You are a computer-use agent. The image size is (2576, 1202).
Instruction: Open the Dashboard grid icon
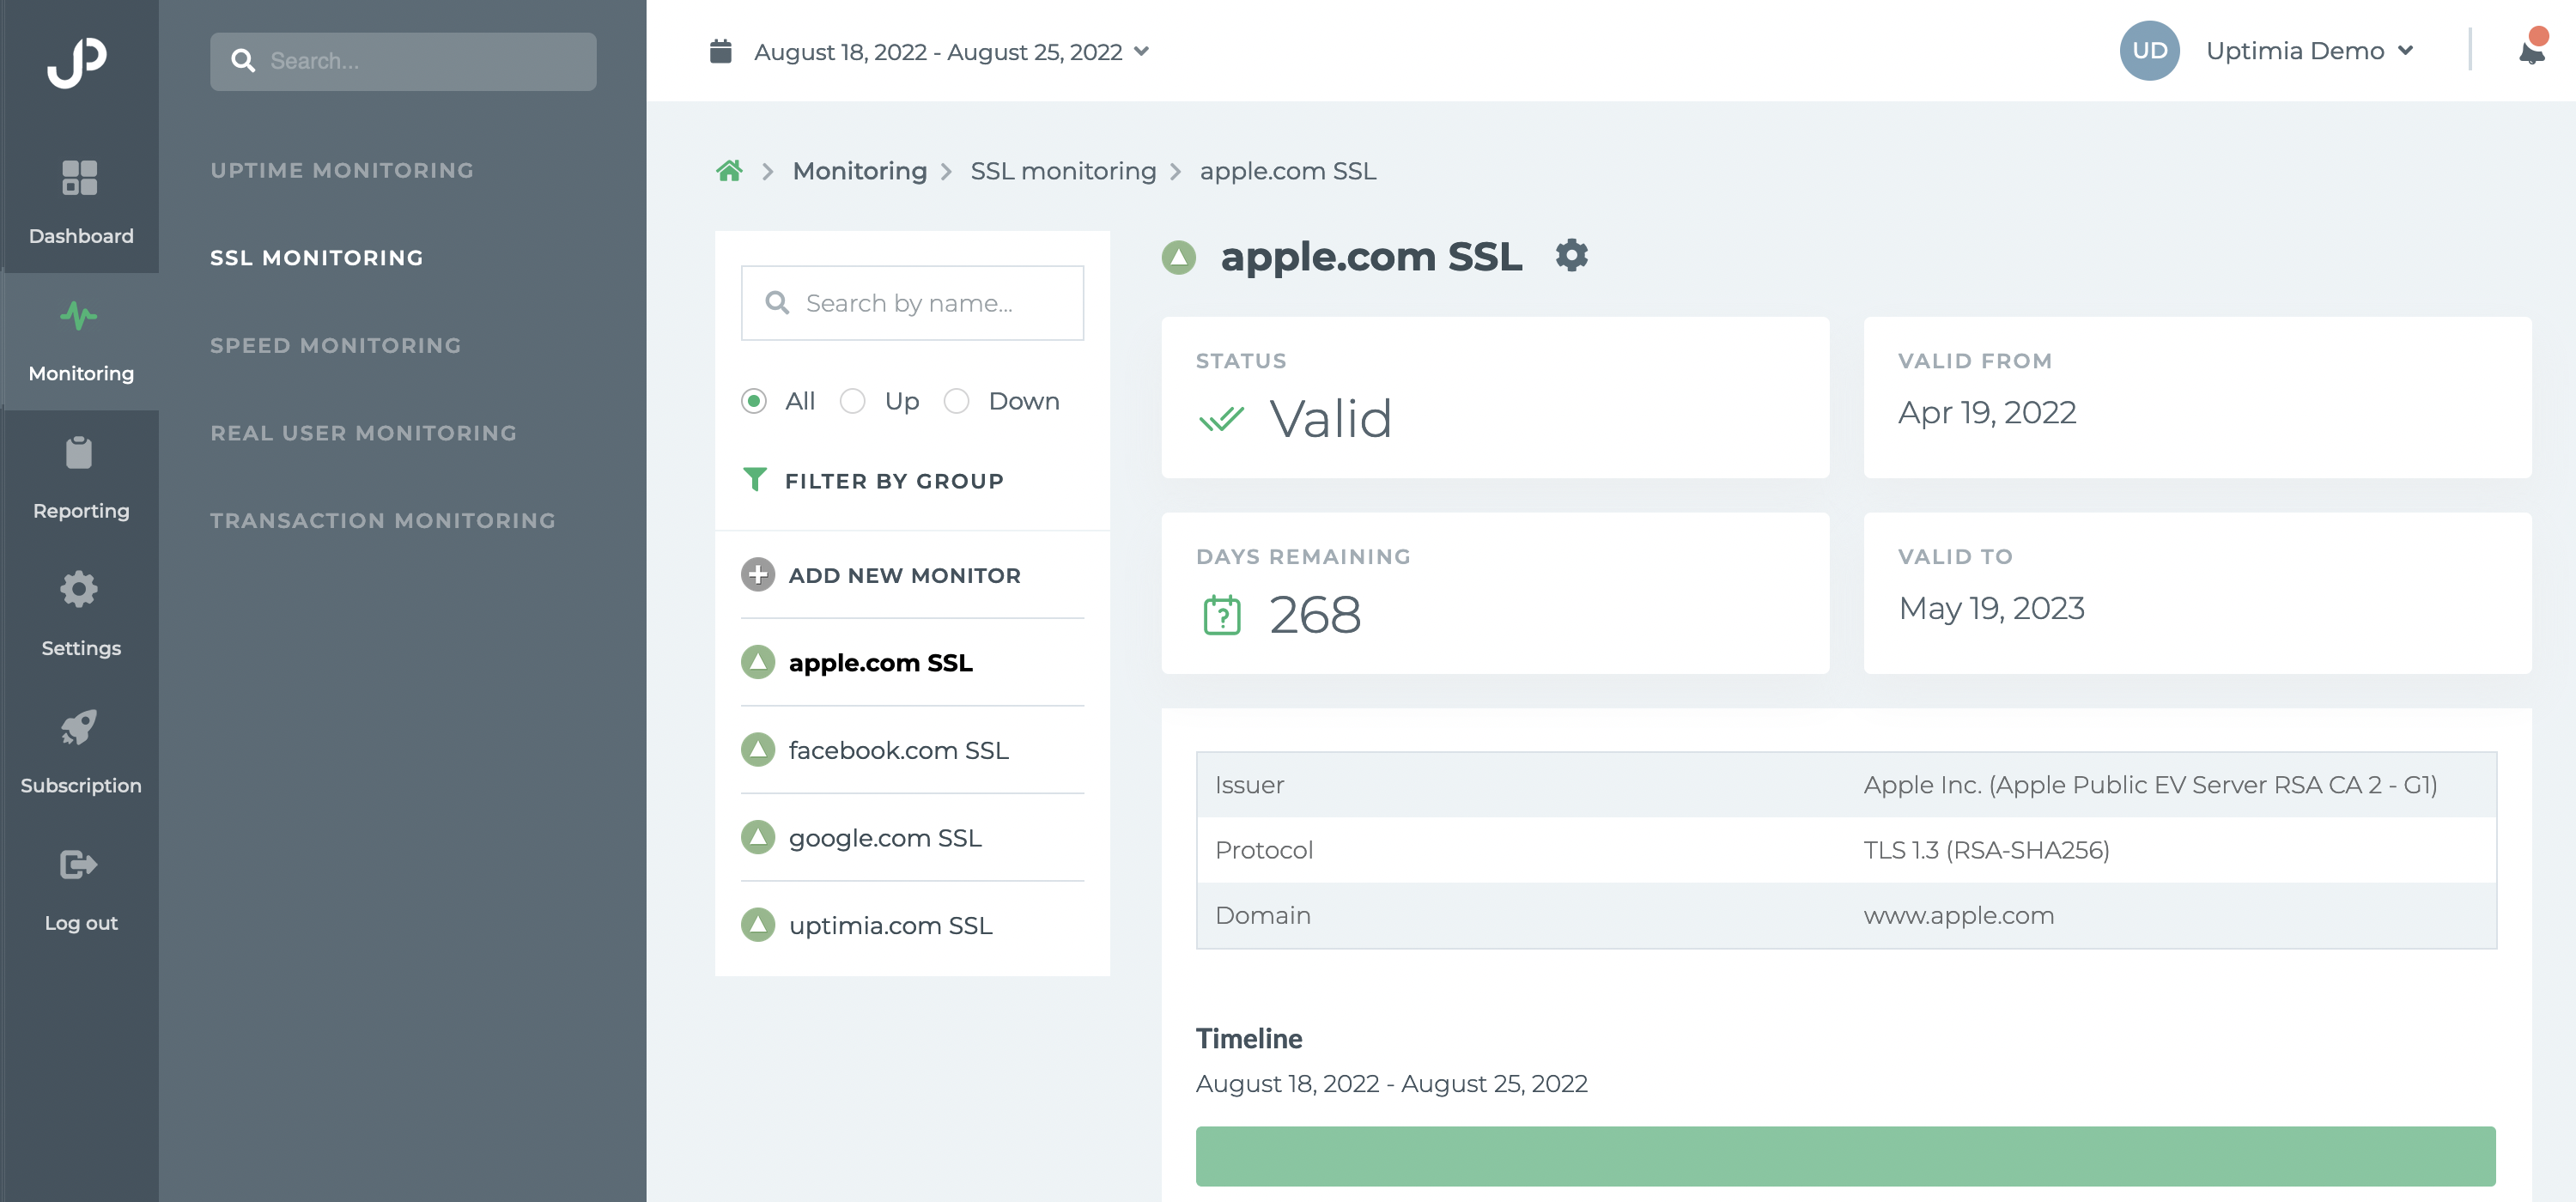coord(79,178)
